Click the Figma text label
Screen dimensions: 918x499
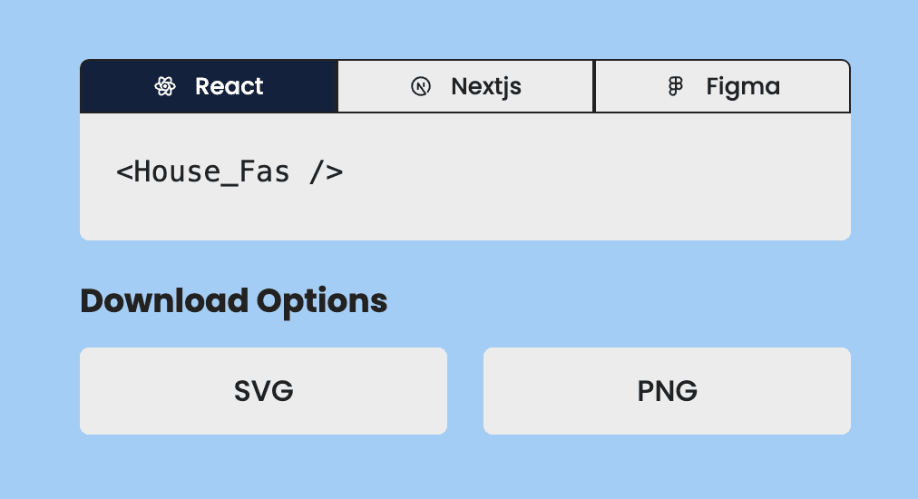point(743,87)
